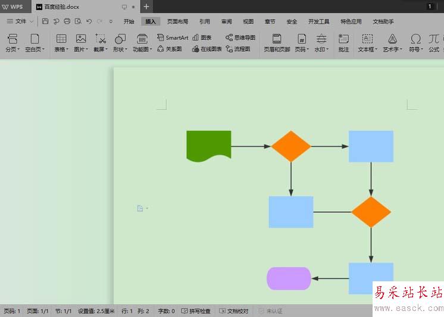This screenshot has width=444, height=317.
Task: Open the 视图 View tab
Action: coord(248,21)
